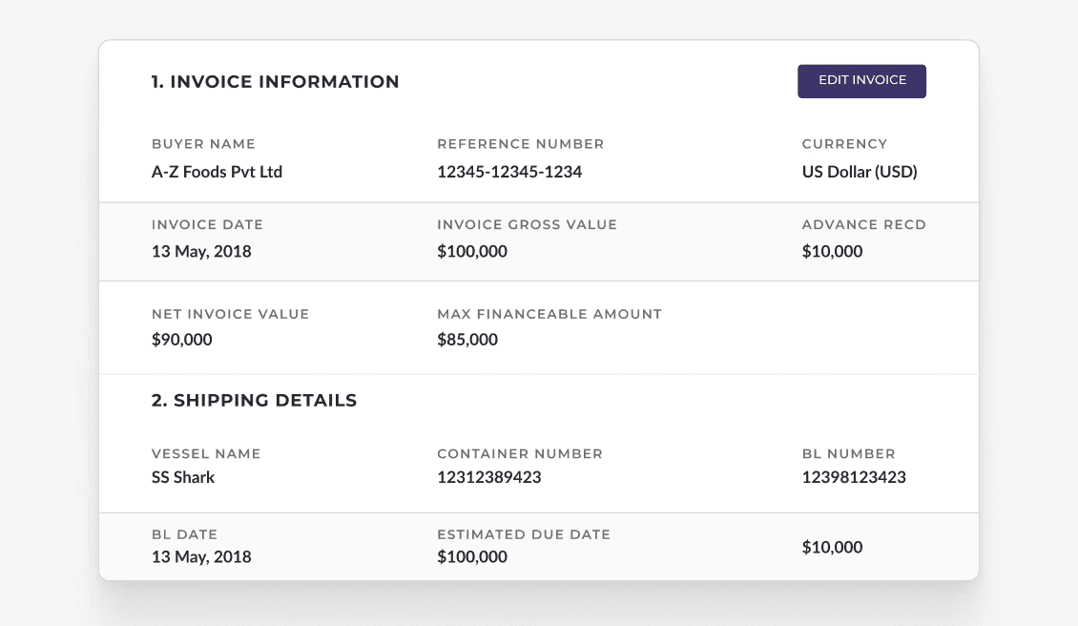Select the Shipping Details section heading
Screen dimensions: 1078x626
[254, 401]
